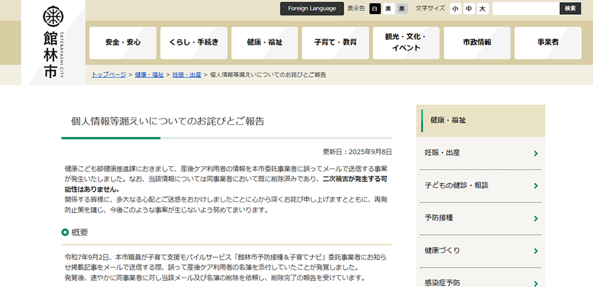The image size is (593, 287).
Task: Open the くらし・手続き menu
Action: (x=194, y=43)
